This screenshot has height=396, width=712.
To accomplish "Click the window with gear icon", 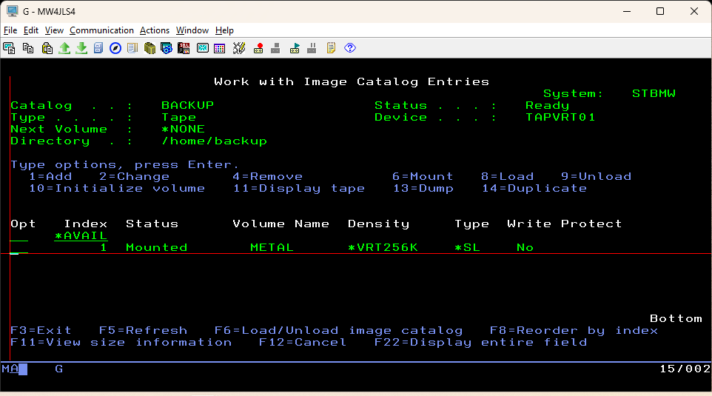I will click(x=167, y=48).
